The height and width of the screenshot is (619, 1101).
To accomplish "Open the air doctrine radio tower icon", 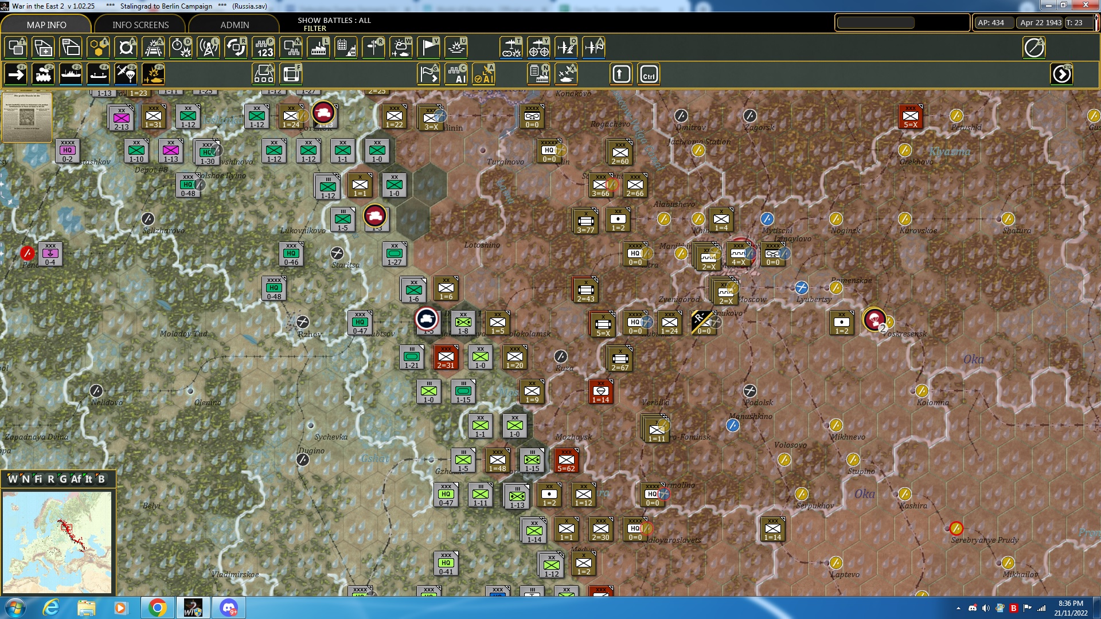I will pos(208,48).
